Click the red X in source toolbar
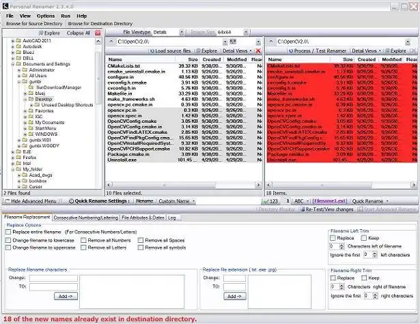This screenshot has width=420, height=324. pyautogui.click(x=258, y=51)
